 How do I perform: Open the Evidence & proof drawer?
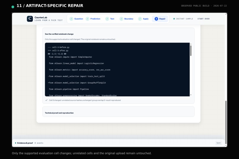click(219, 143)
